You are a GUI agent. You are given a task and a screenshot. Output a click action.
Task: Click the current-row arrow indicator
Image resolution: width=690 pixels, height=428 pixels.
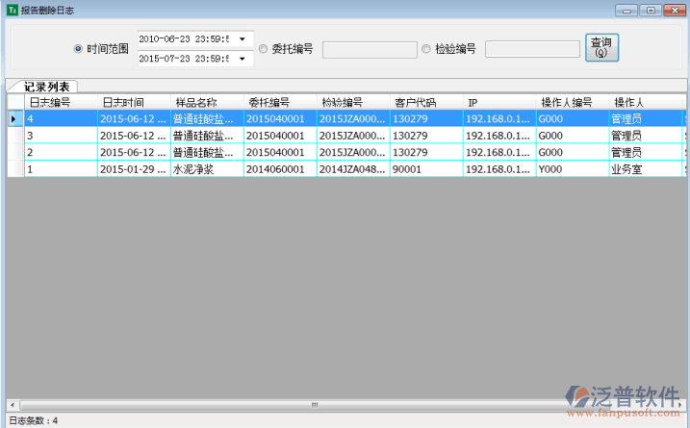click(x=13, y=119)
